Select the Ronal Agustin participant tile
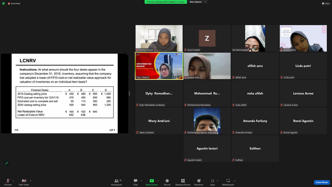Viewport: 332px width, 187px height. pyautogui.click(x=303, y=121)
